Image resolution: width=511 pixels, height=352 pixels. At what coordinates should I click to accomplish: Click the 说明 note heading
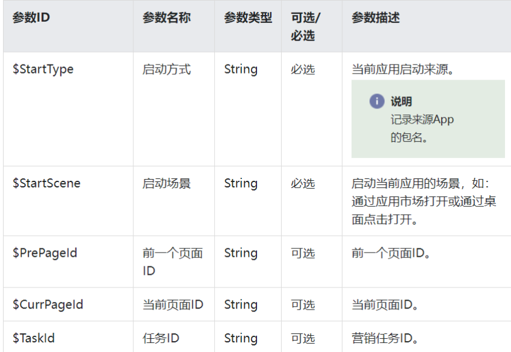pyautogui.click(x=401, y=101)
